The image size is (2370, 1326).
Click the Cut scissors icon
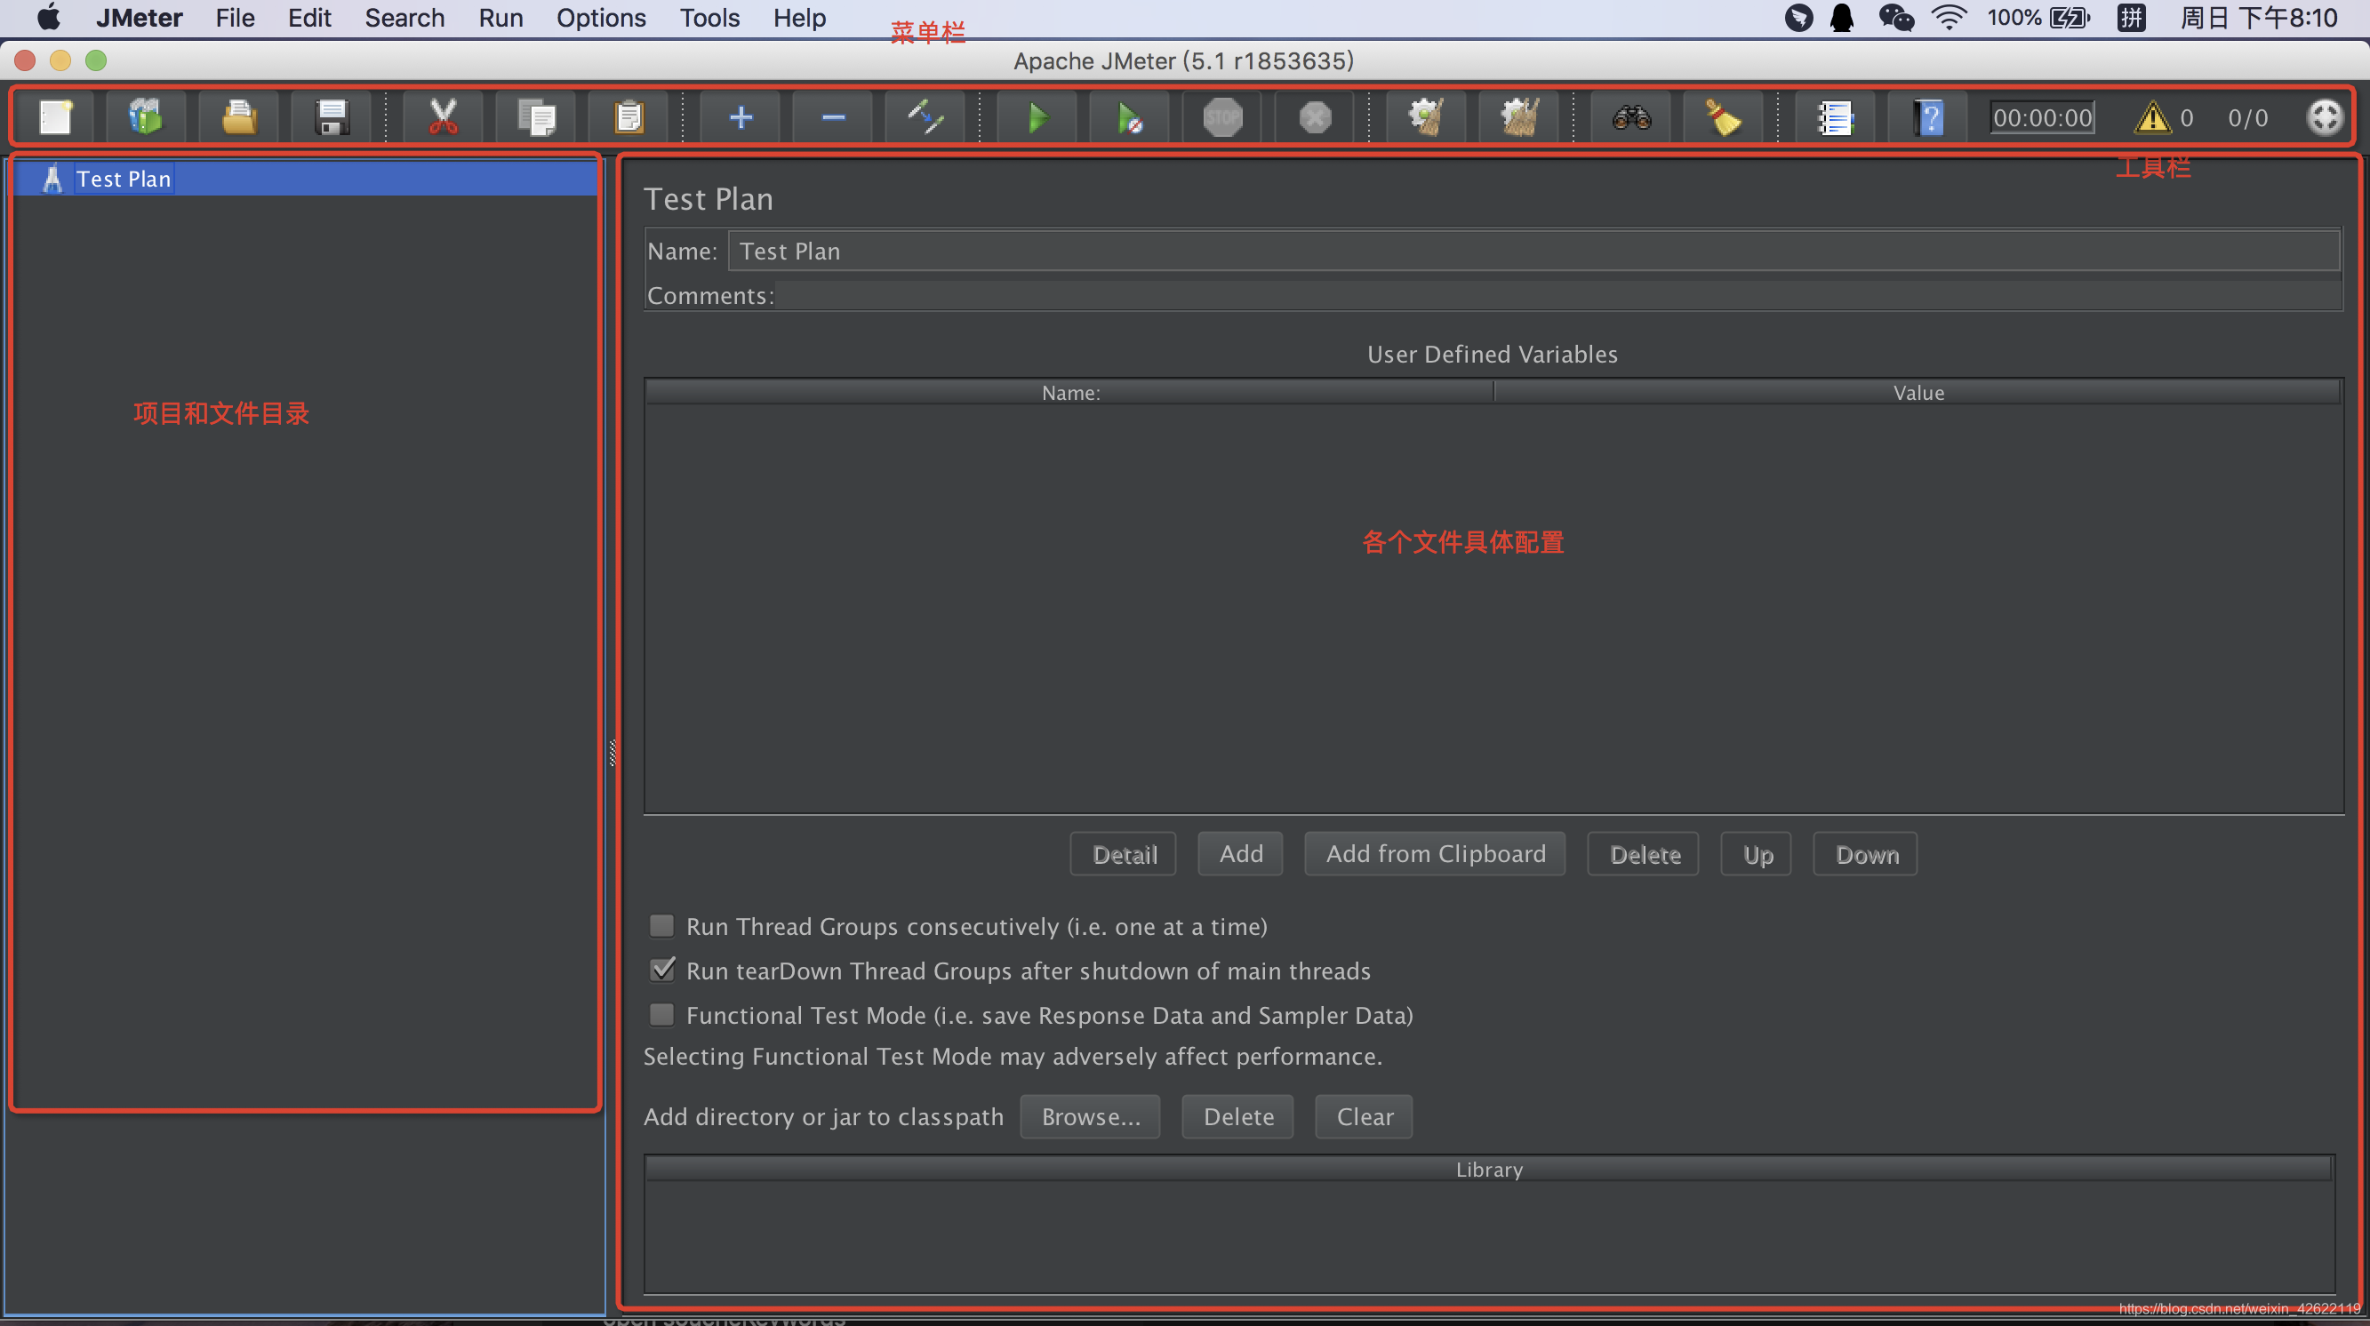coord(444,117)
